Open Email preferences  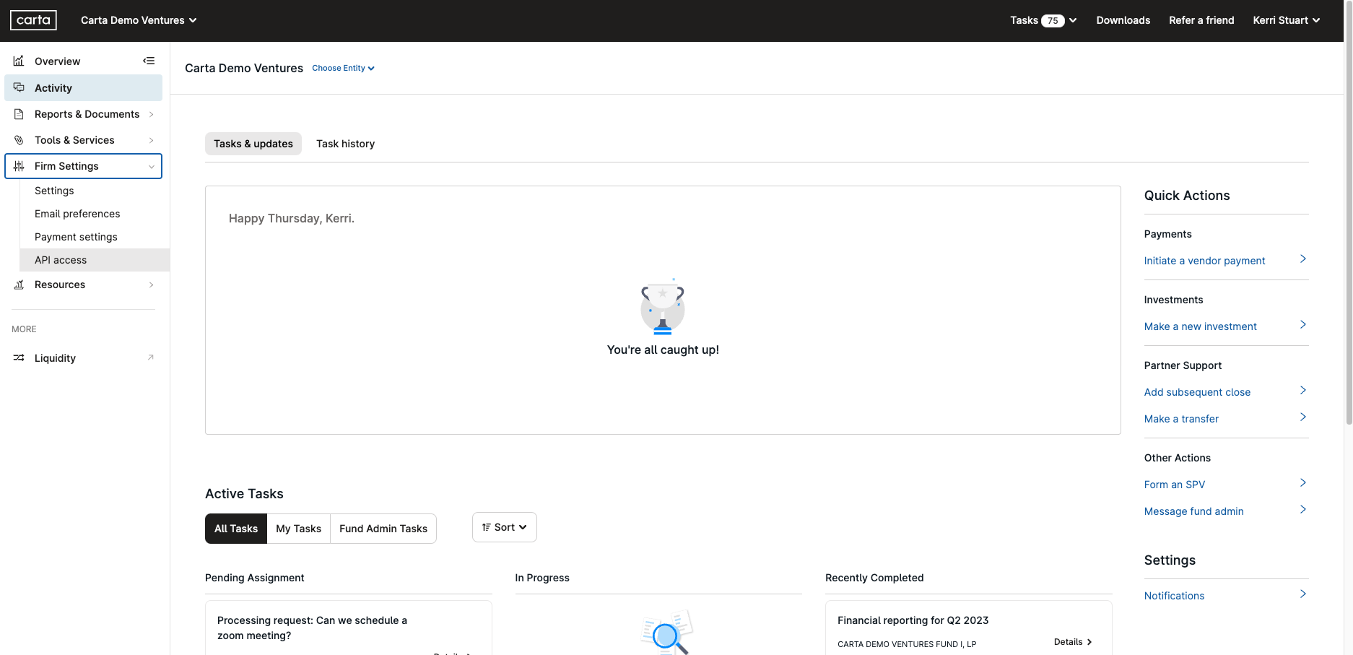[x=77, y=214]
